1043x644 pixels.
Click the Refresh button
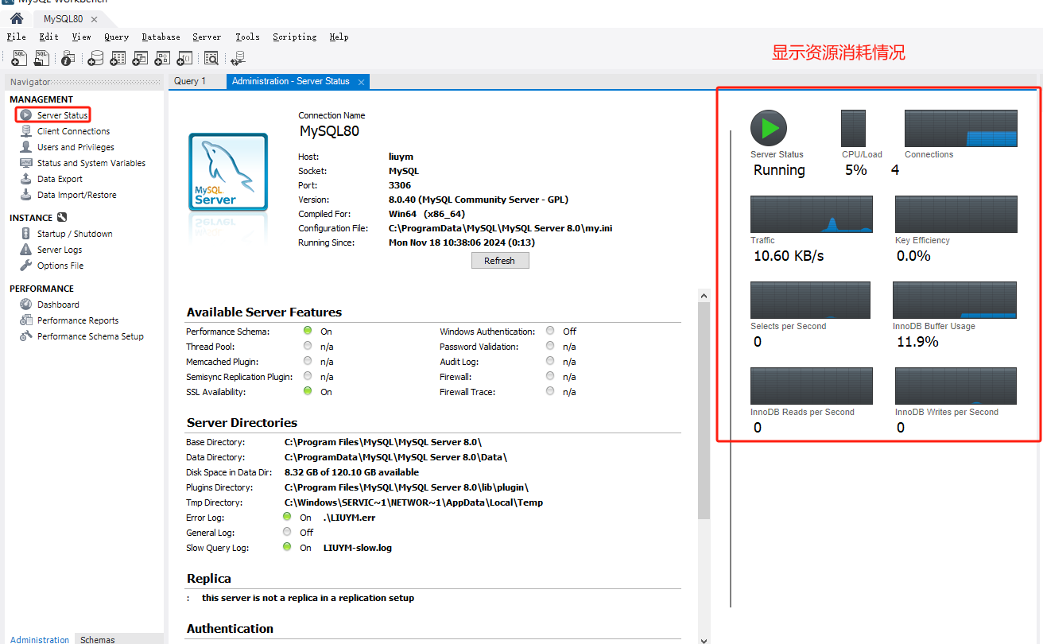click(x=499, y=261)
